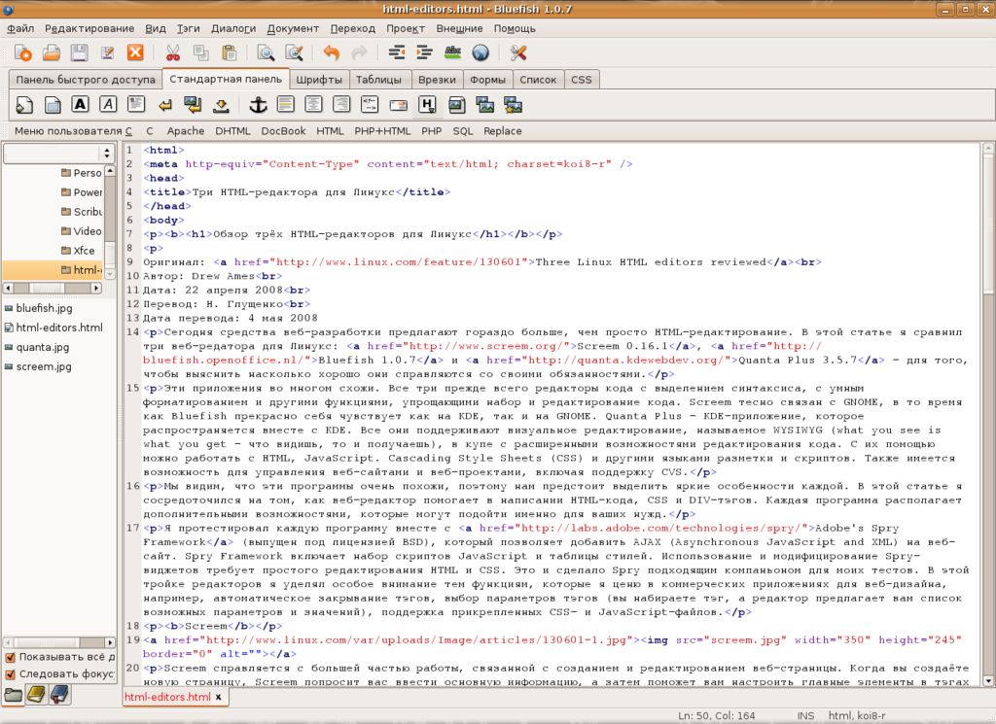
Task: Insert an Anchor with the anchor icon
Action: point(258,105)
